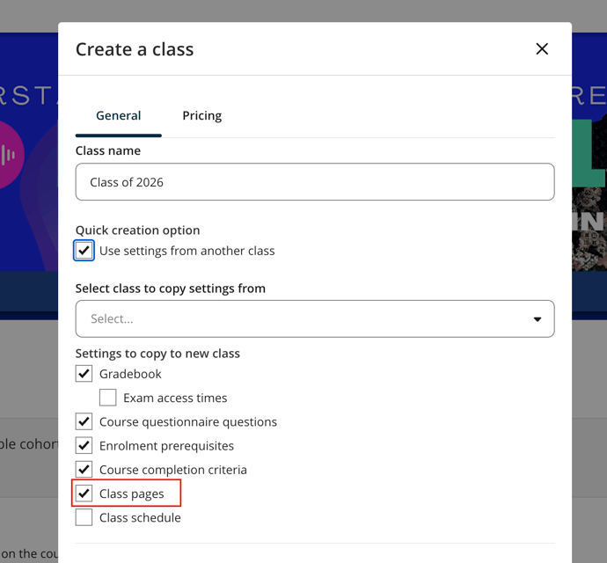Enable Exam access times checkbox
This screenshot has height=563, width=607.
(x=107, y=398)
